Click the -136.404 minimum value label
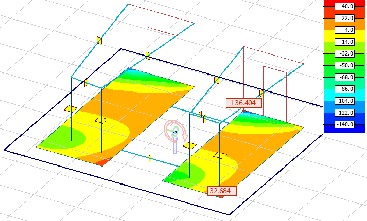The image size is (367, 221). pos(244,102)
